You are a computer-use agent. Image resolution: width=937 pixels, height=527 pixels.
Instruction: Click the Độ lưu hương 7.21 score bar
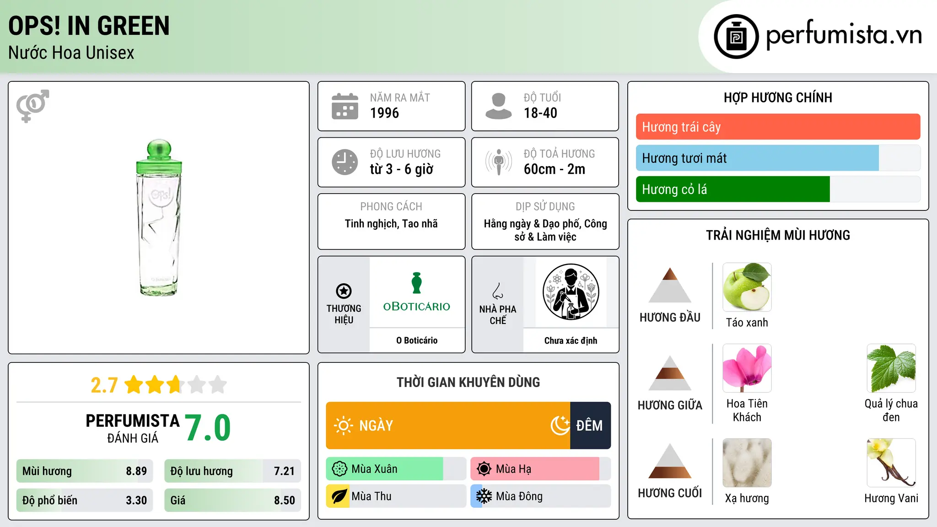[x=232, y=471]
